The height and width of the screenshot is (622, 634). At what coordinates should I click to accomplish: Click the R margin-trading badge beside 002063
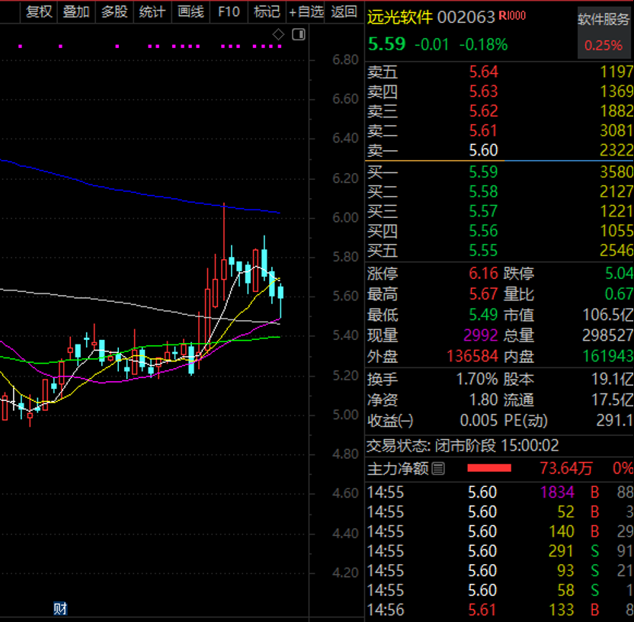point(512,17)
